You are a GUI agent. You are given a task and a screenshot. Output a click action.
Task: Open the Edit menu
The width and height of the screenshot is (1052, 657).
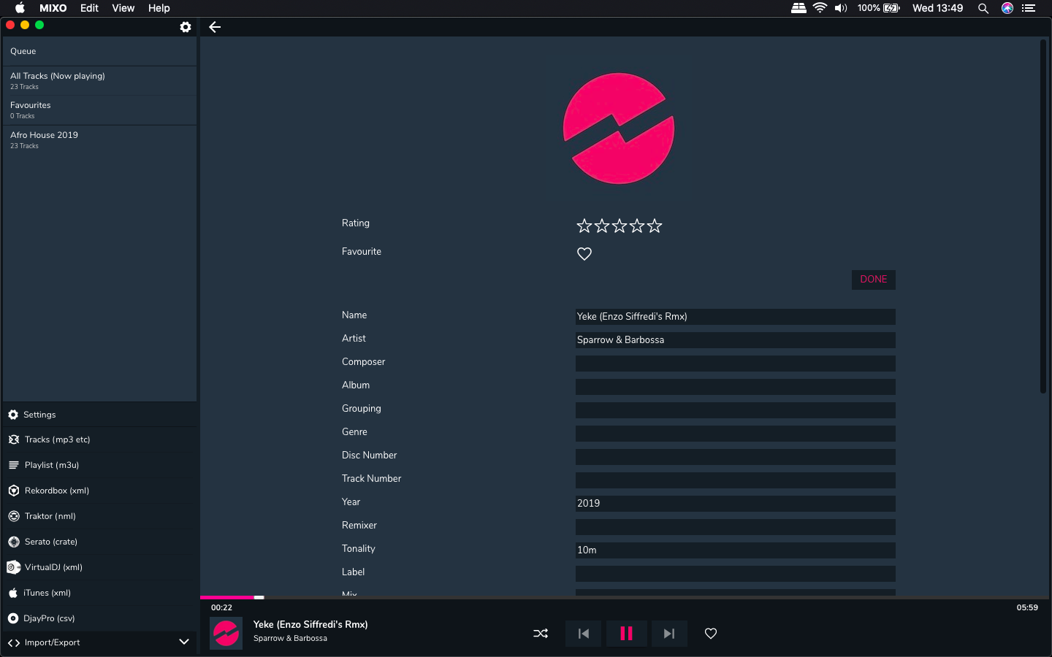[89, 8]
